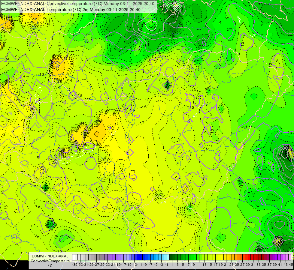Click the -25 value on the legend scale
This screenshot has height=270, width=294.
pyautogui.click(x=102, y=265)
